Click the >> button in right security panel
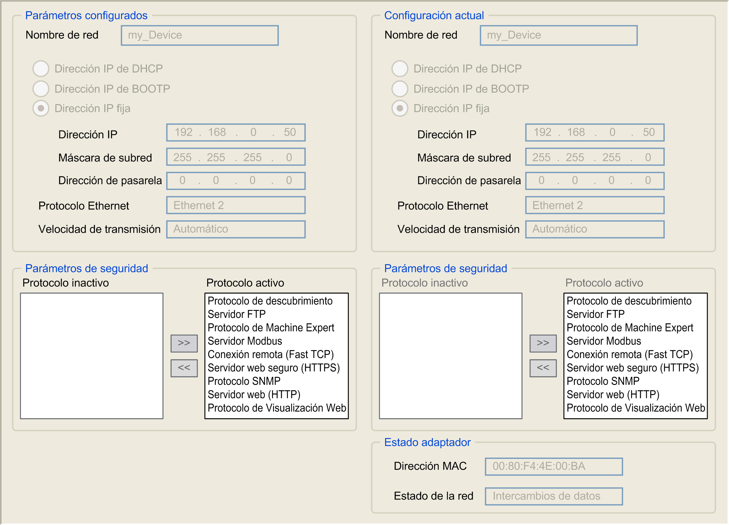This screenshot has height=525, width=729. (x=543, y=343)
